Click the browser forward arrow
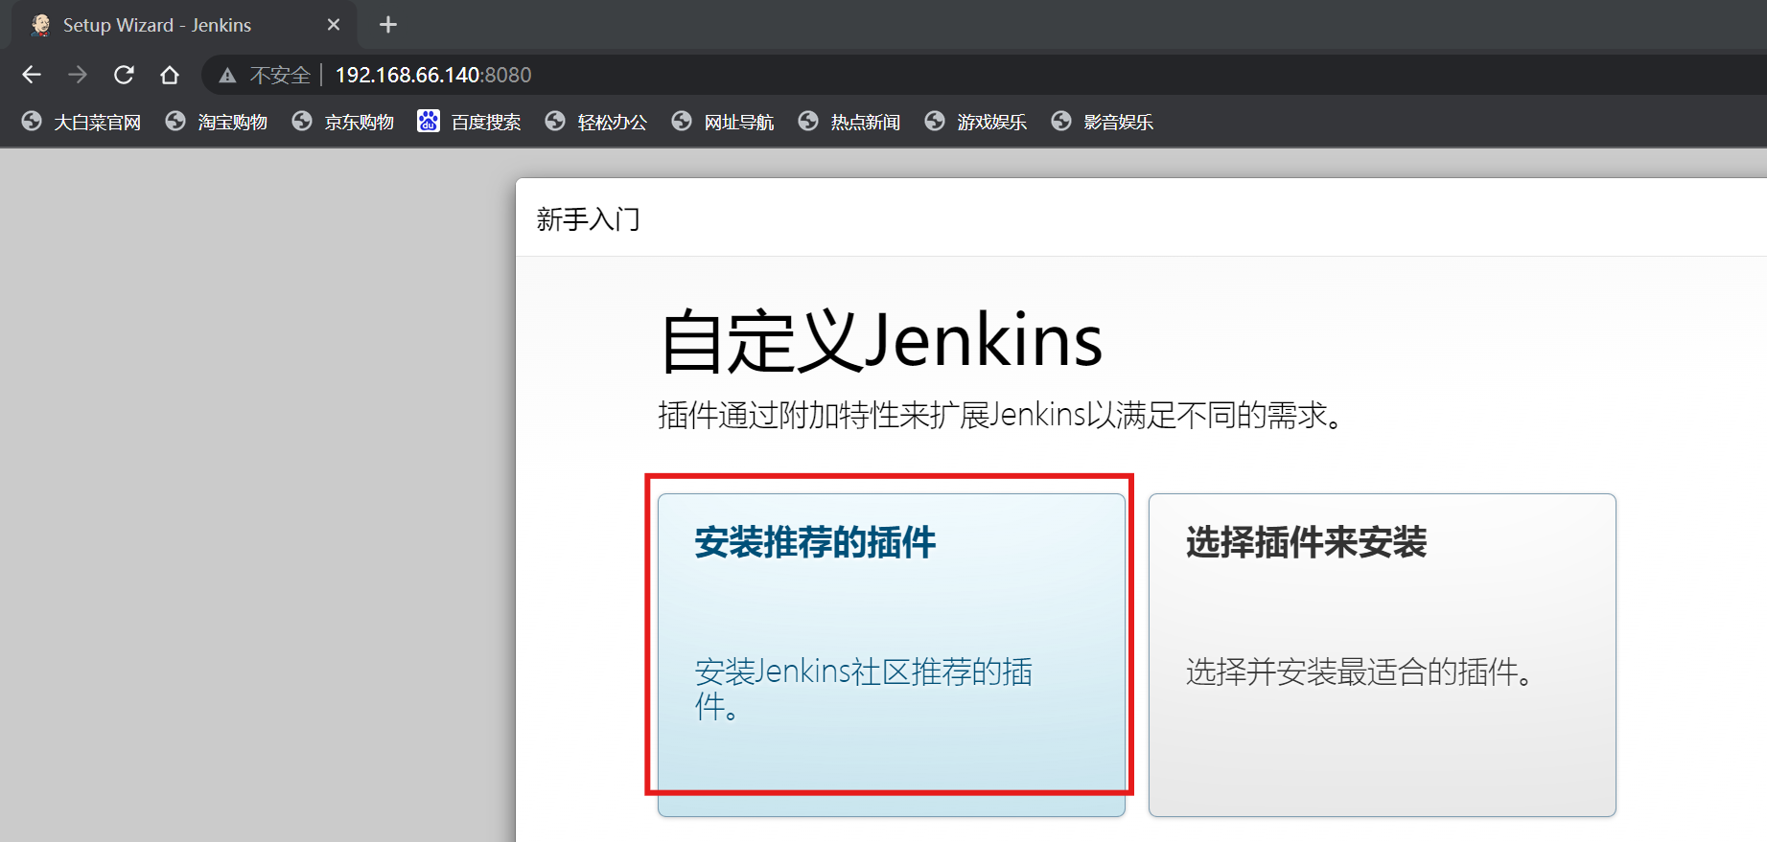This screenshot has width=1767, height=842. [x=78, y=75]
